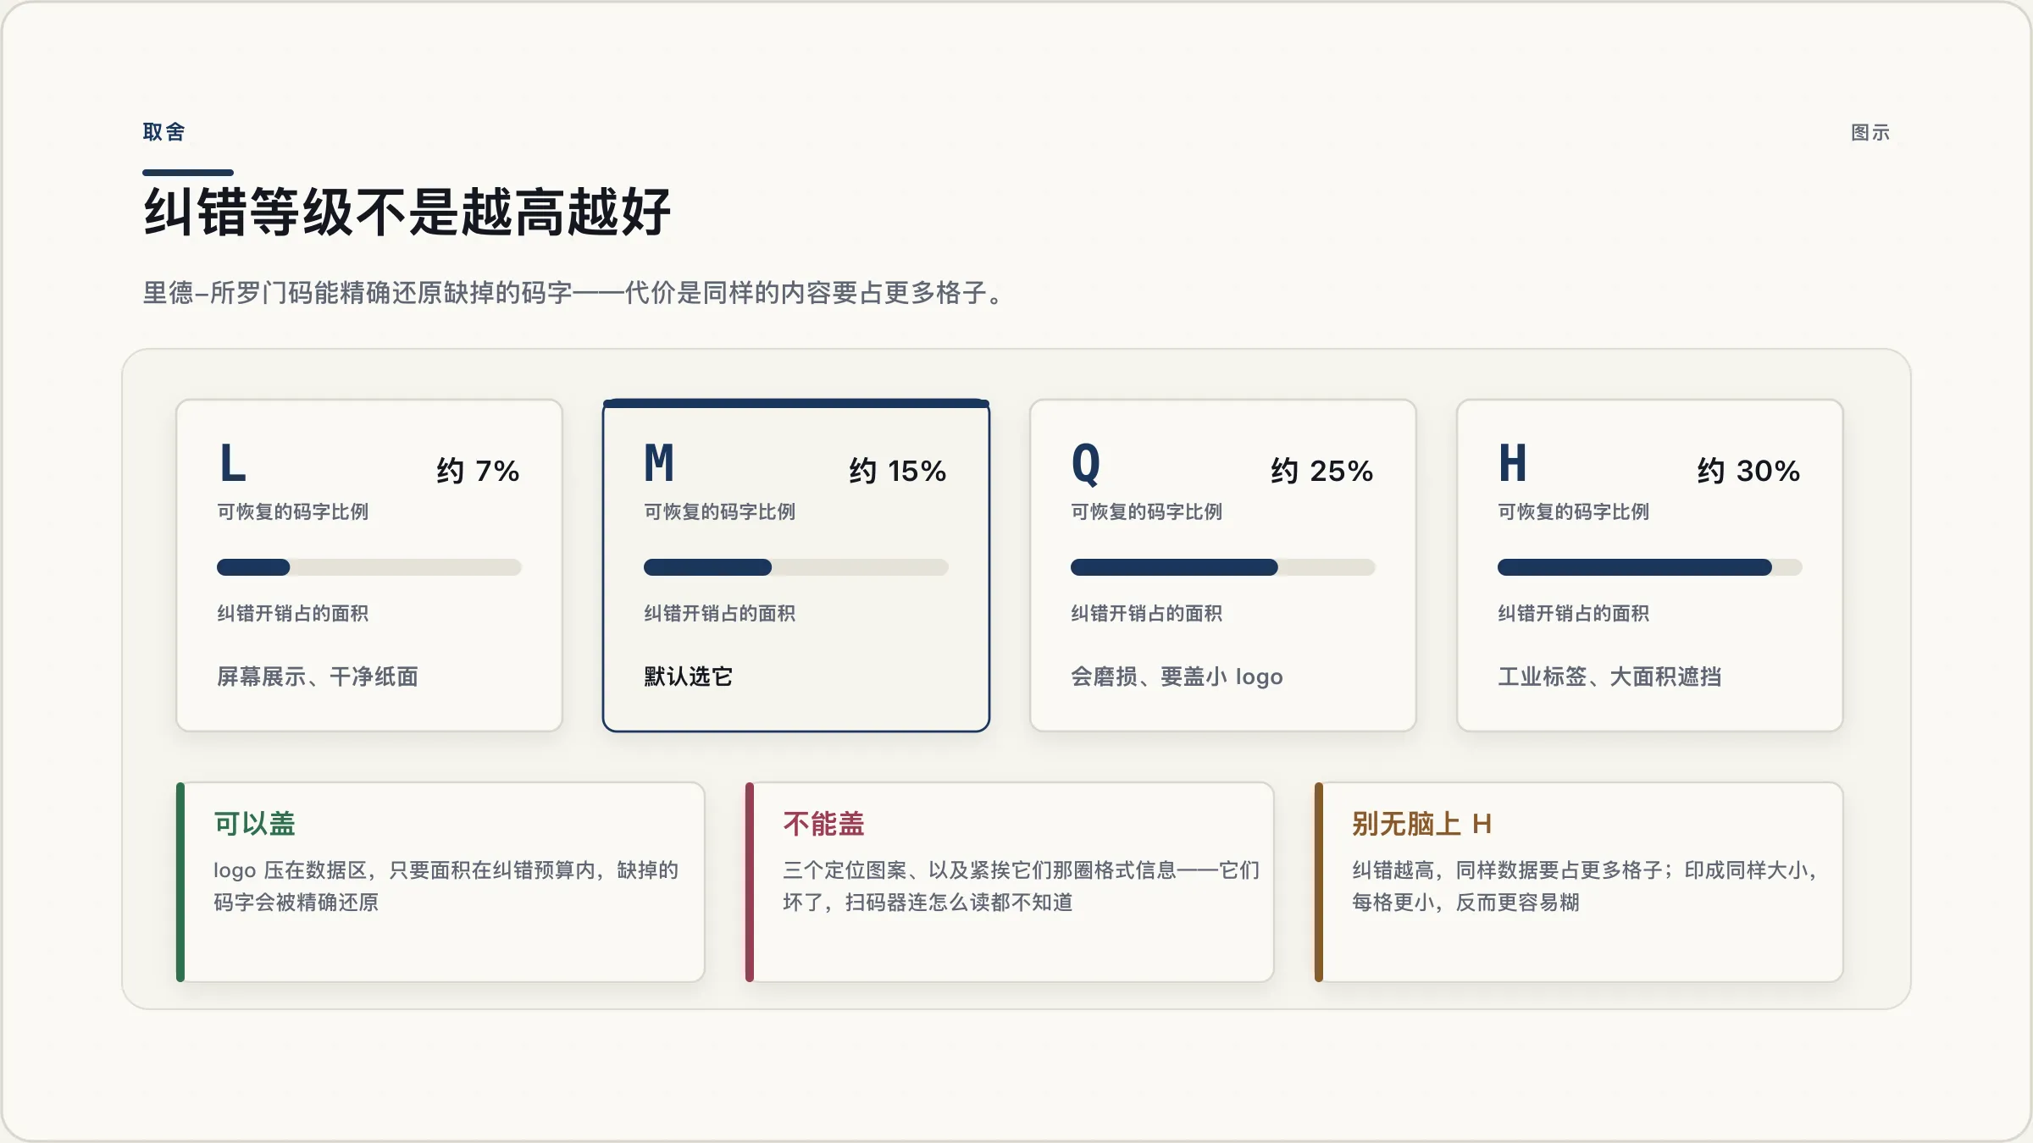The width and height of the screenshot is (2033, 1143).
Task: Click 会磨损、要盖小 logo text
Action: [x=1177, y=676]
